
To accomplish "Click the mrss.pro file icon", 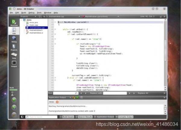I will coord(27,23).
